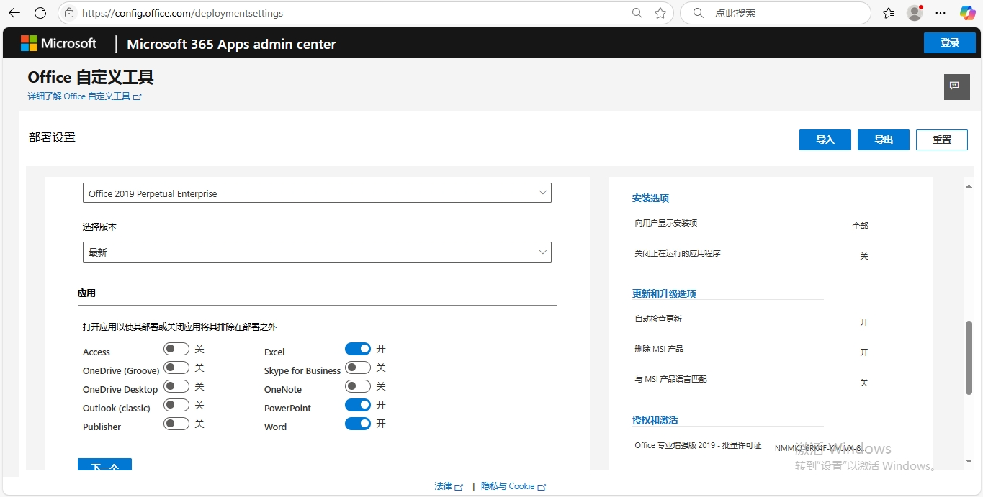The height and width of the screenshot is (497, 983).
Task: Click the browser address bar URL
Action: click(x=182, y=13)
